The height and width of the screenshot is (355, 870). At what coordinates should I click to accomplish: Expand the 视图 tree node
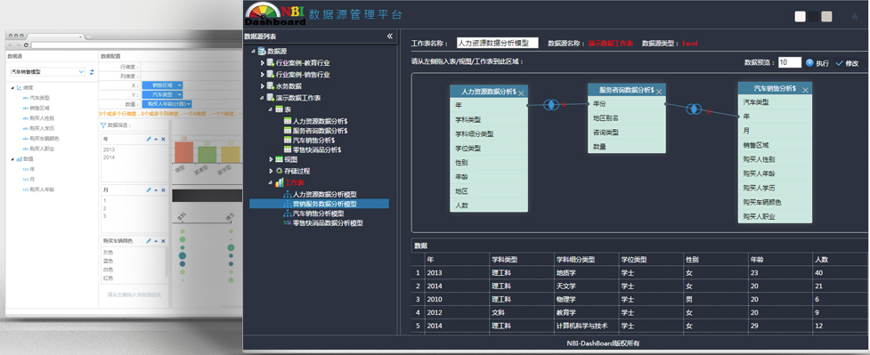pyautogui.click(x=272, y=159)
